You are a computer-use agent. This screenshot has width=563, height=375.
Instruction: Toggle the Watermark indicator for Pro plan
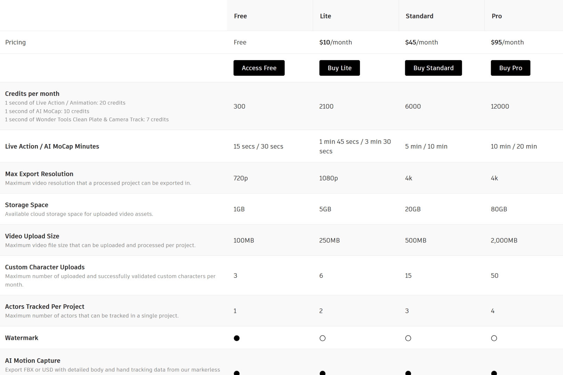coord(494,338)
